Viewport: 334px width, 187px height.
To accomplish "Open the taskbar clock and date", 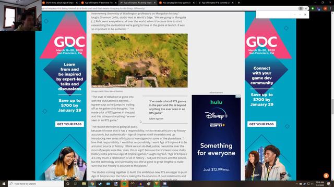I will [320, 183].
